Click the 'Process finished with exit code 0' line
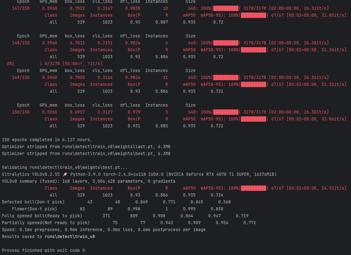This screenshot has width=351, height=255. click(43, 251)
